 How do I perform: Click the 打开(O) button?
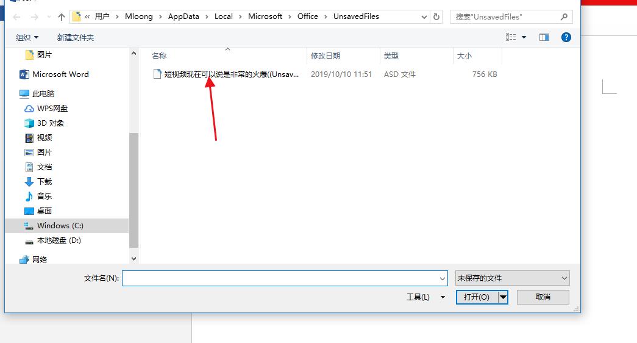[477, 297]
